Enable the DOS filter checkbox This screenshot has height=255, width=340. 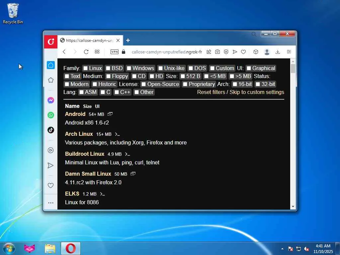(x=191, y=68)
